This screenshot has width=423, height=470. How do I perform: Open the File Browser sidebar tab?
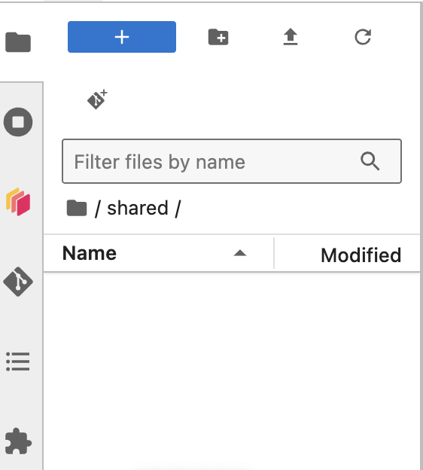(x=18, y=42)
